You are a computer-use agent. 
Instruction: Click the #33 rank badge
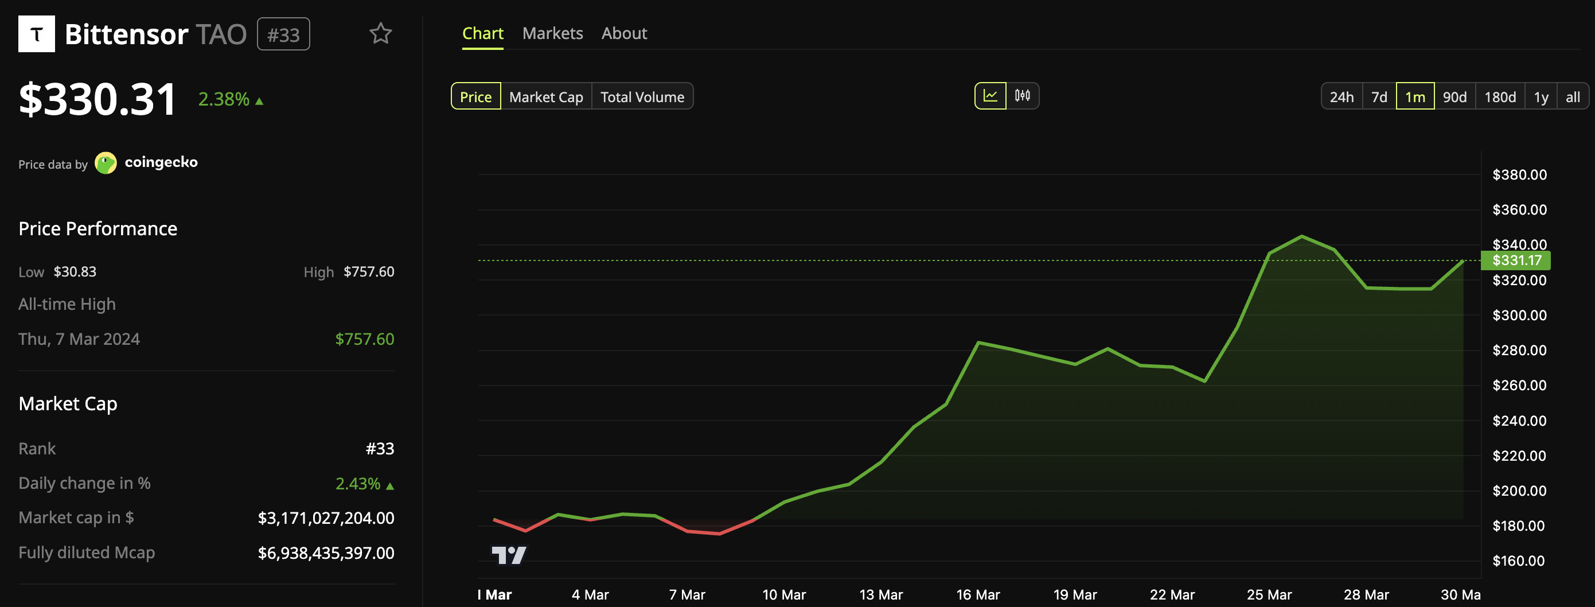click(x=283, y=34)
